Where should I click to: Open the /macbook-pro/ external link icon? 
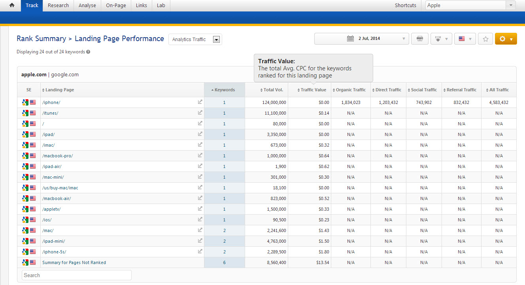click(200, 155)
